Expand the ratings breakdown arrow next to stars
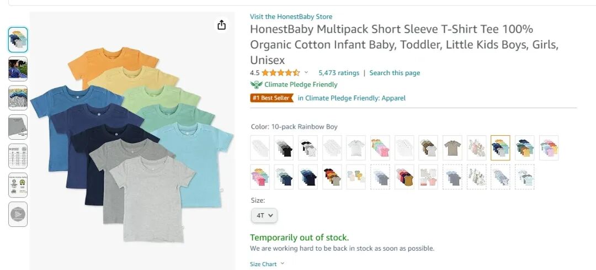This screenshot has height=270, width=596. (x=306, y=73)
